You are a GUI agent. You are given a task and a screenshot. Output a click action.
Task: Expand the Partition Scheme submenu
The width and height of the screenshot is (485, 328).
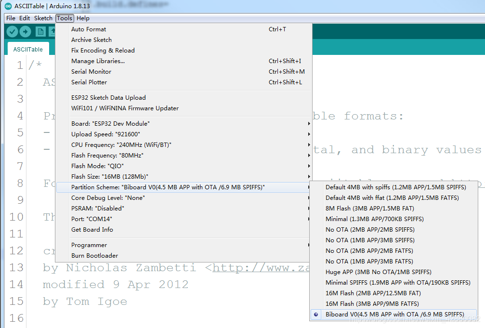184,187
